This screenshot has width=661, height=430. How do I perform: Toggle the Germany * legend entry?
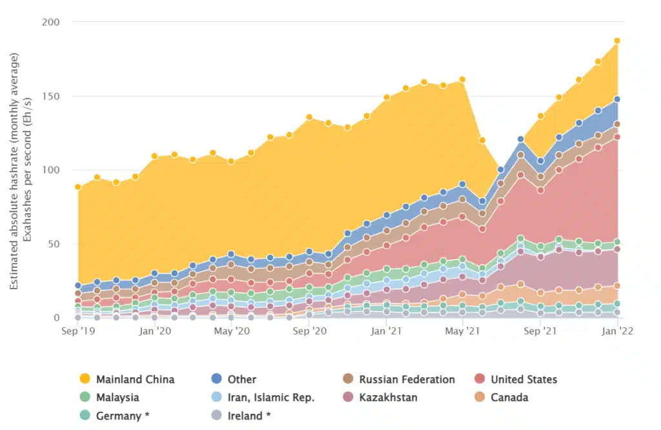coord(114,416)
